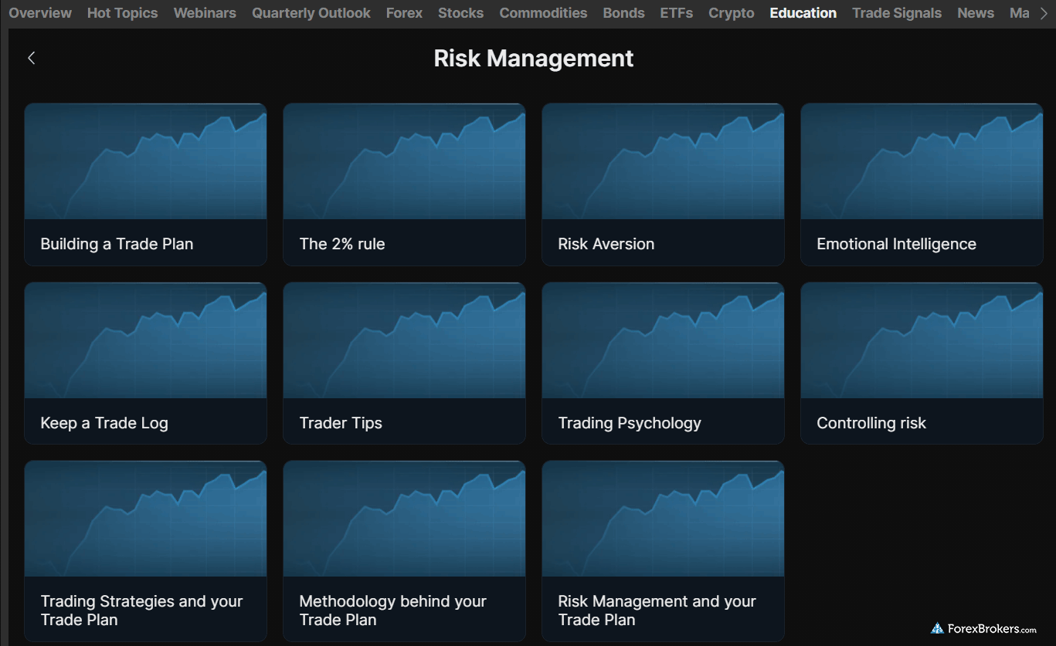Open Emotional Intelligence lesson card
1056x646 pixels.
[922, 184]
